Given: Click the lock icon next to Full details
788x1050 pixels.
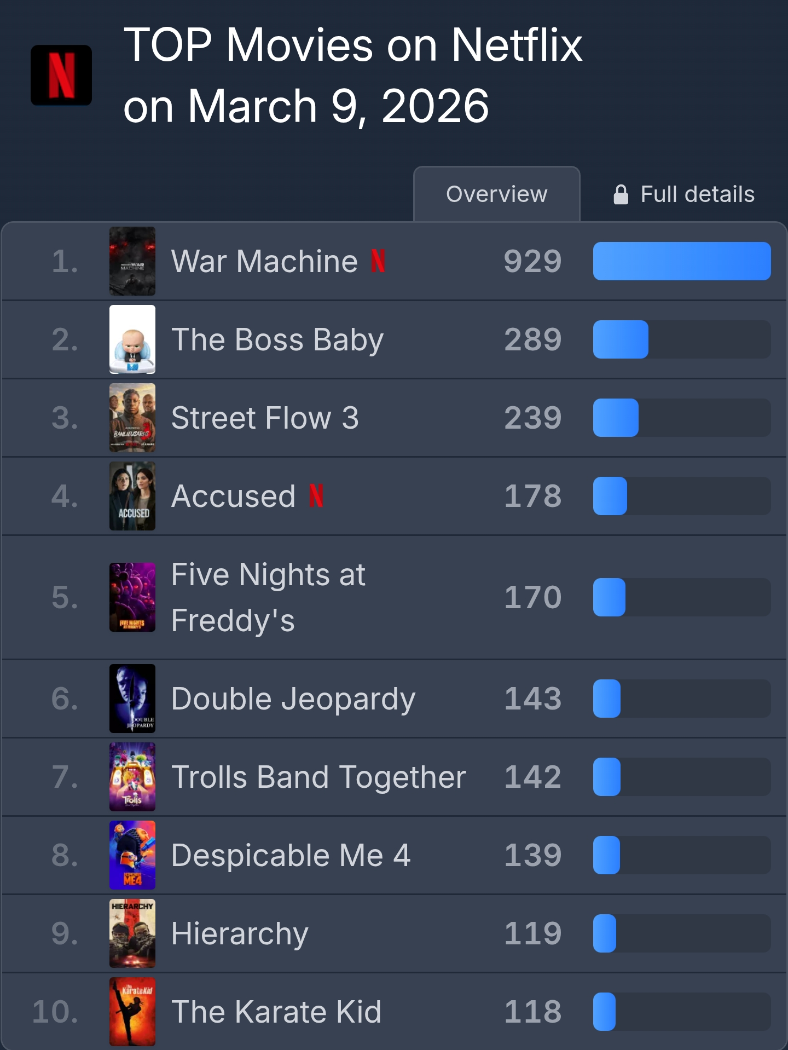Looking at the screenshot, I should point(621,194).
